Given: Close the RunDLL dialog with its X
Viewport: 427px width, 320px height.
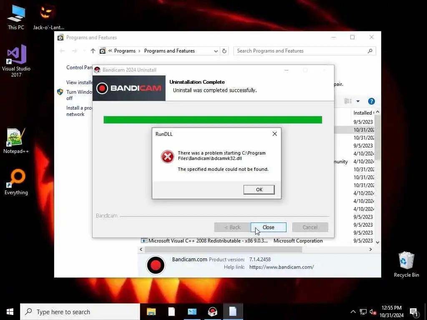Looking at the screenshot, I should click(x=274, y=134).
